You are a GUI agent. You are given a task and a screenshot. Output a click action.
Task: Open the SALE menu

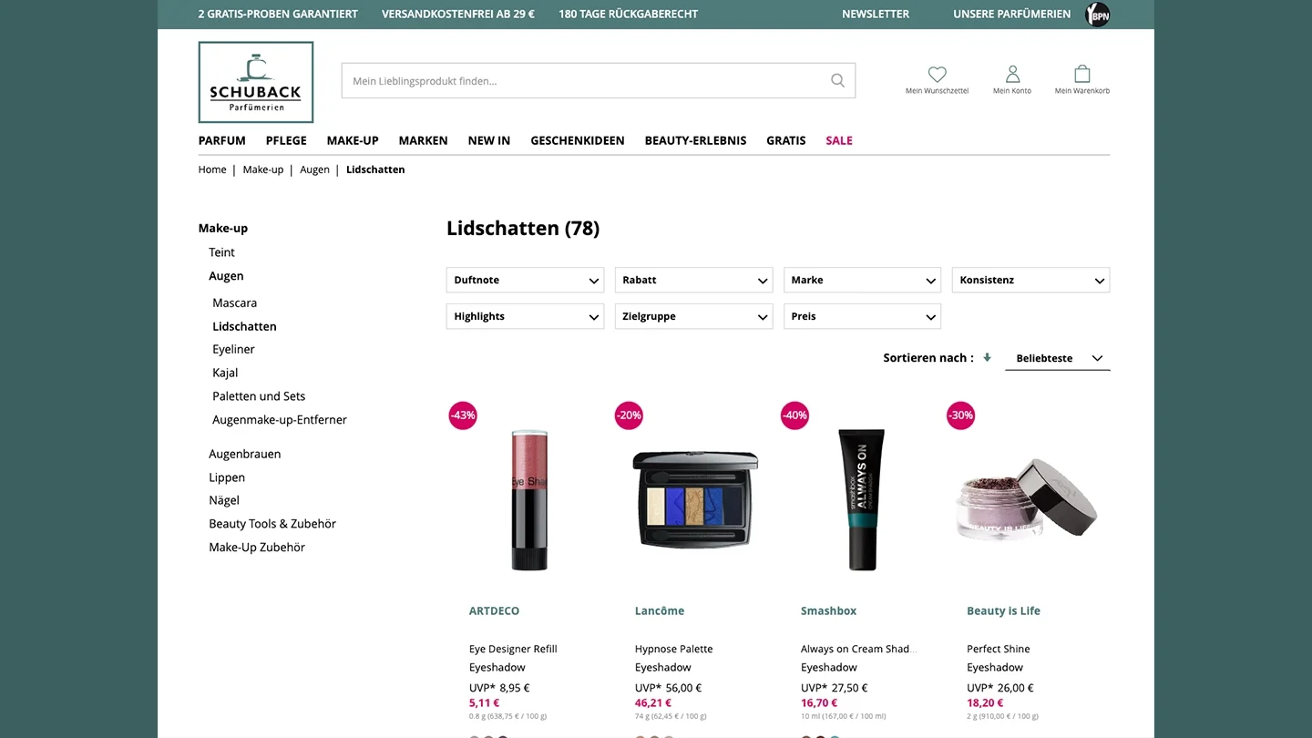pyautogui.click(x=839, y=140)
